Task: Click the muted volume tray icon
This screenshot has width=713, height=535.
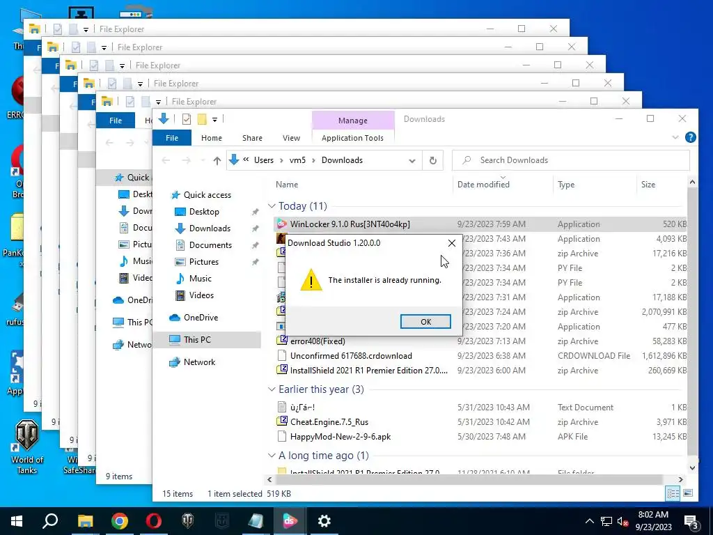Action: (622, 521)
